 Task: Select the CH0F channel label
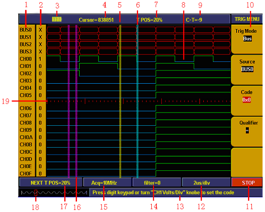[25, 173]
